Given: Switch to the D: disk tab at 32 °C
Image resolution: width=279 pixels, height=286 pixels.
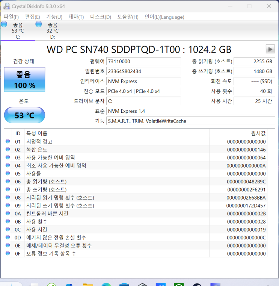Looking at the screenshot, I should point(53,31).
